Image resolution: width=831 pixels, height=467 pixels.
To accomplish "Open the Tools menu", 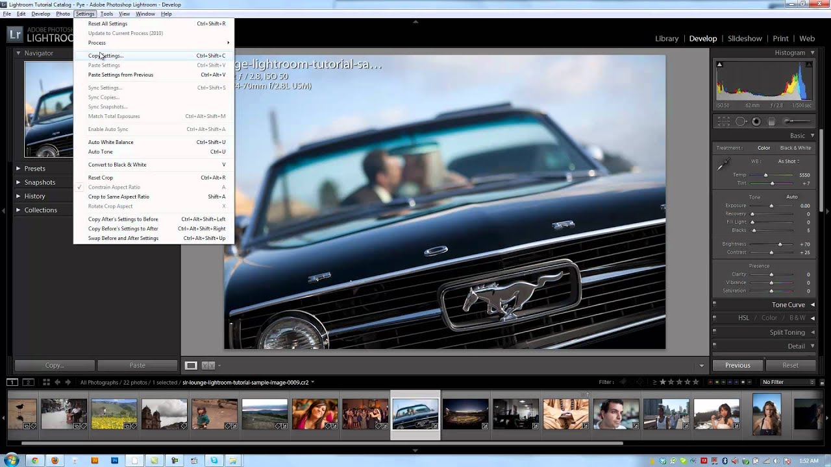I will (x=106, y=14).
